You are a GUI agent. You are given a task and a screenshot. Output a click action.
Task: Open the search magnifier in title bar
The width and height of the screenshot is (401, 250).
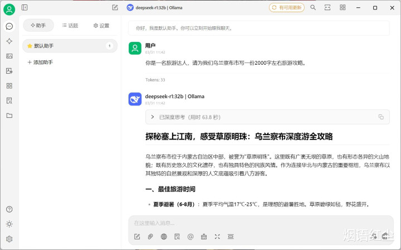click(313, 7)
